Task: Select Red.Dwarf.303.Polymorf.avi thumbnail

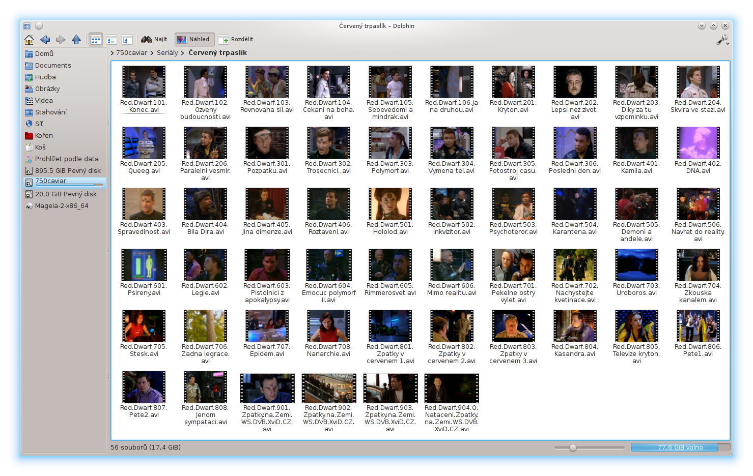Action: (390, 143)
